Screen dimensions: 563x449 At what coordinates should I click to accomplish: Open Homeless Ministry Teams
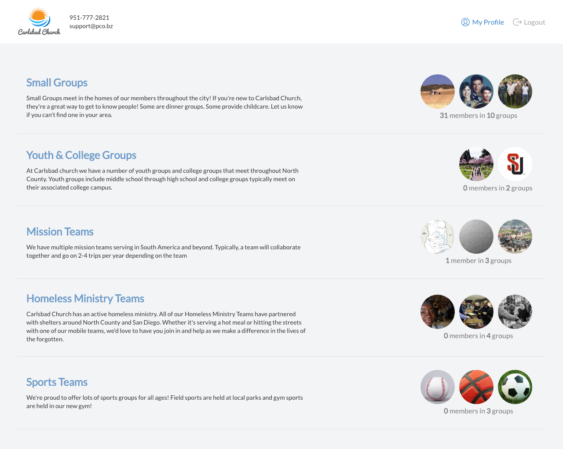coord(85,299)
